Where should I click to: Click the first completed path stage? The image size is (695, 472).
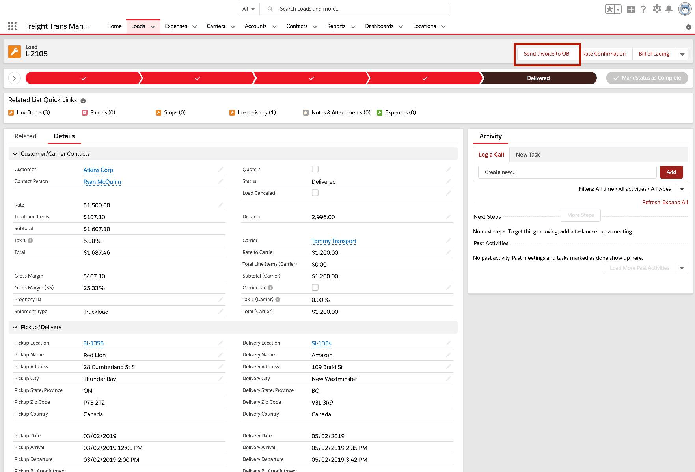84,78
